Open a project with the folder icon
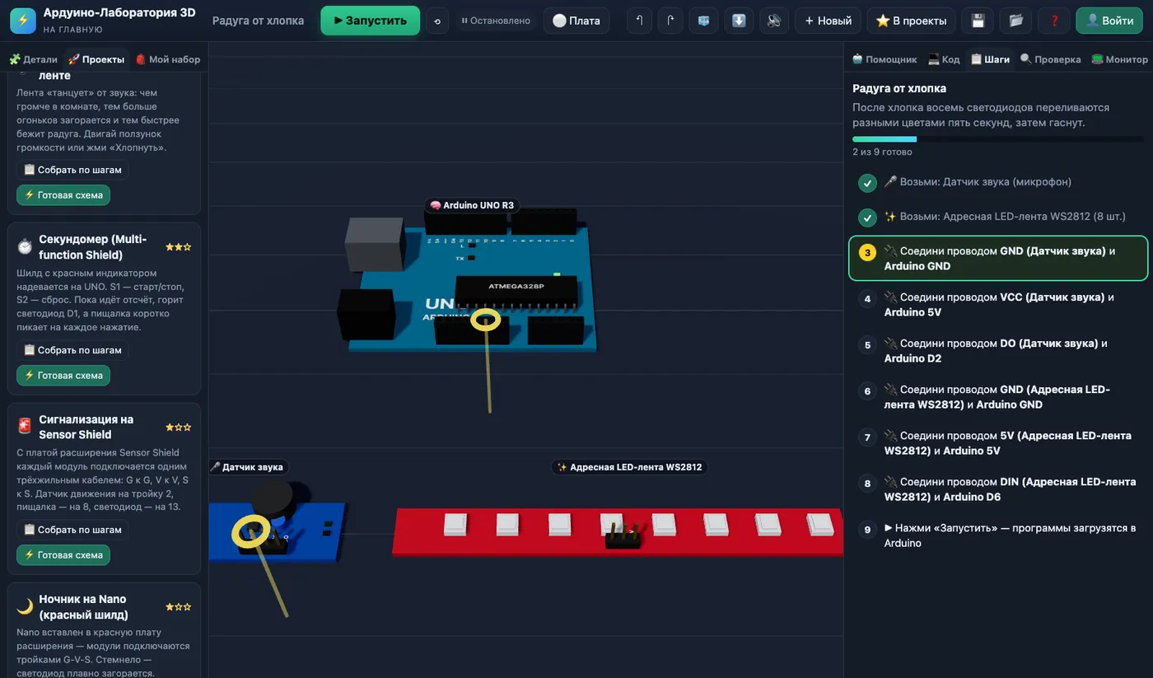Image resolution: width=1153 pixels, height=678 pixels. click(x=1016, y=21)
